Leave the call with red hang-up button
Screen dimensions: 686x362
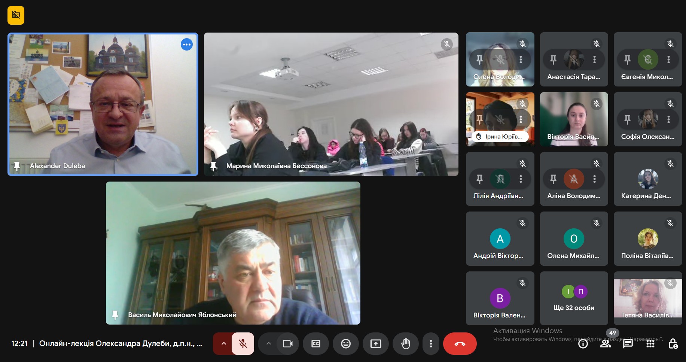tap(460, 344)
